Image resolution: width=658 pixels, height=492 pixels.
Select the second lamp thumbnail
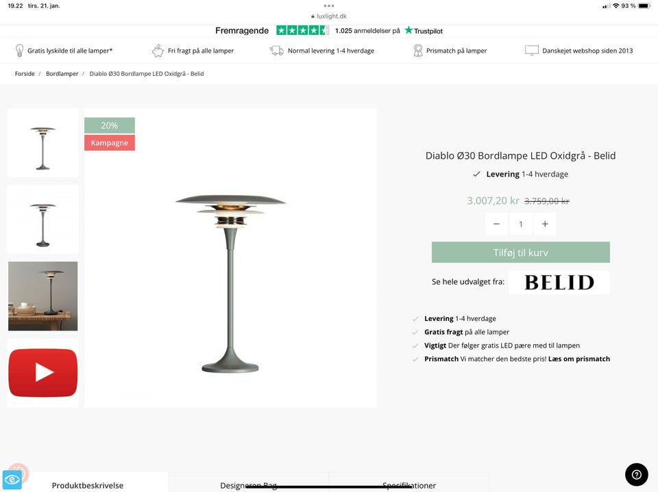coord(42,219)
